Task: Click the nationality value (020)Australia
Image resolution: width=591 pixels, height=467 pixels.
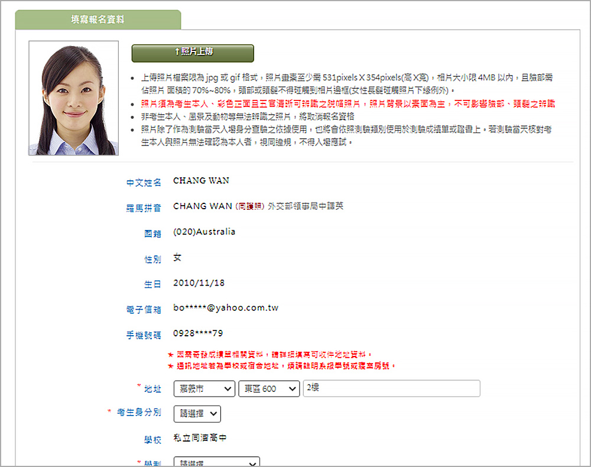Action: click(x=204, y=232)
